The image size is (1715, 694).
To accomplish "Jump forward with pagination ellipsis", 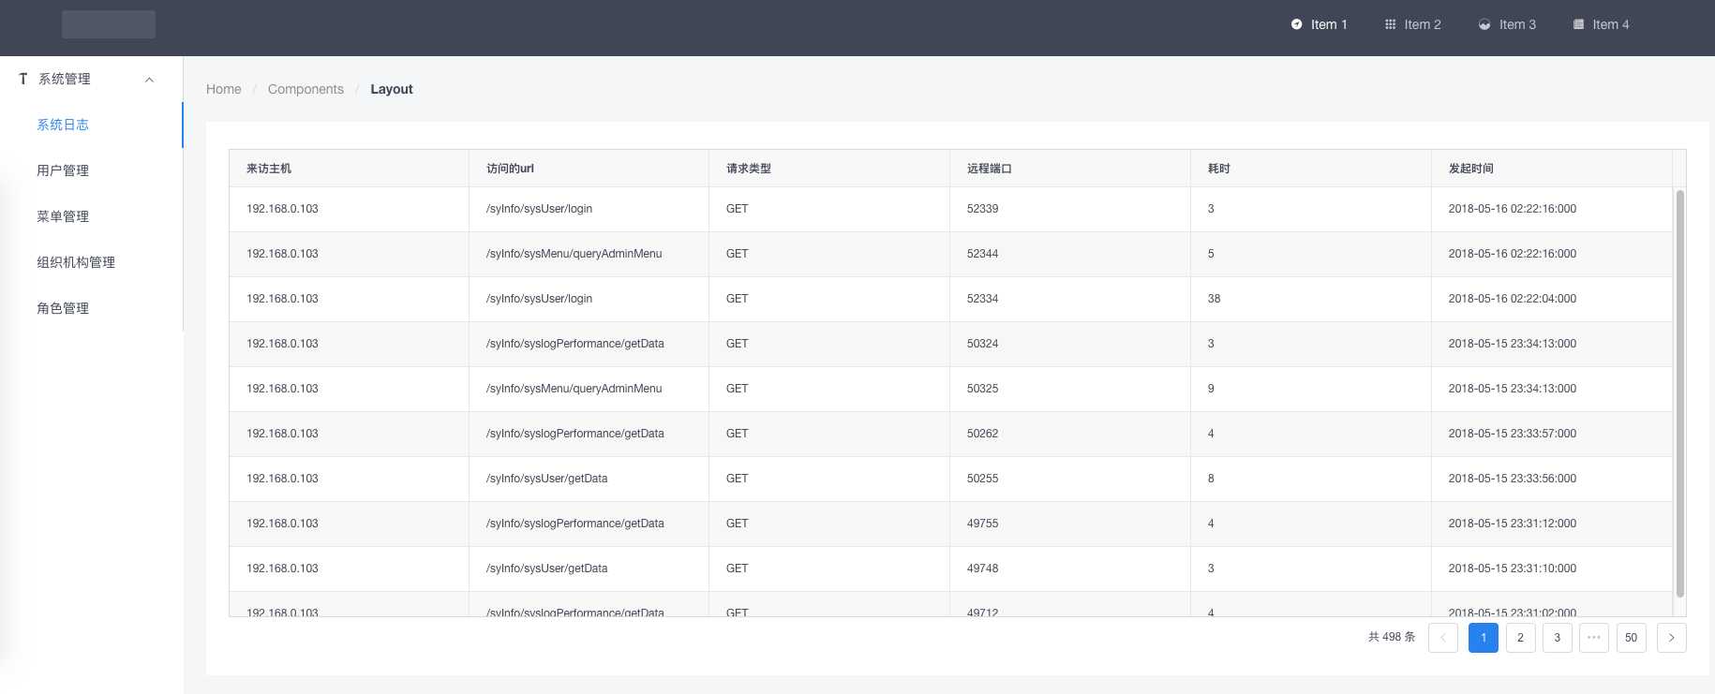I will [1594, 638].
